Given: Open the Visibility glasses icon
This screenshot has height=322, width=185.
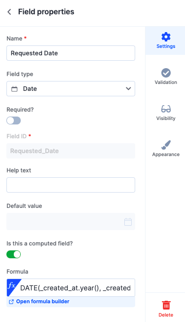Looking at the screenshot, I should coord(166,109).
